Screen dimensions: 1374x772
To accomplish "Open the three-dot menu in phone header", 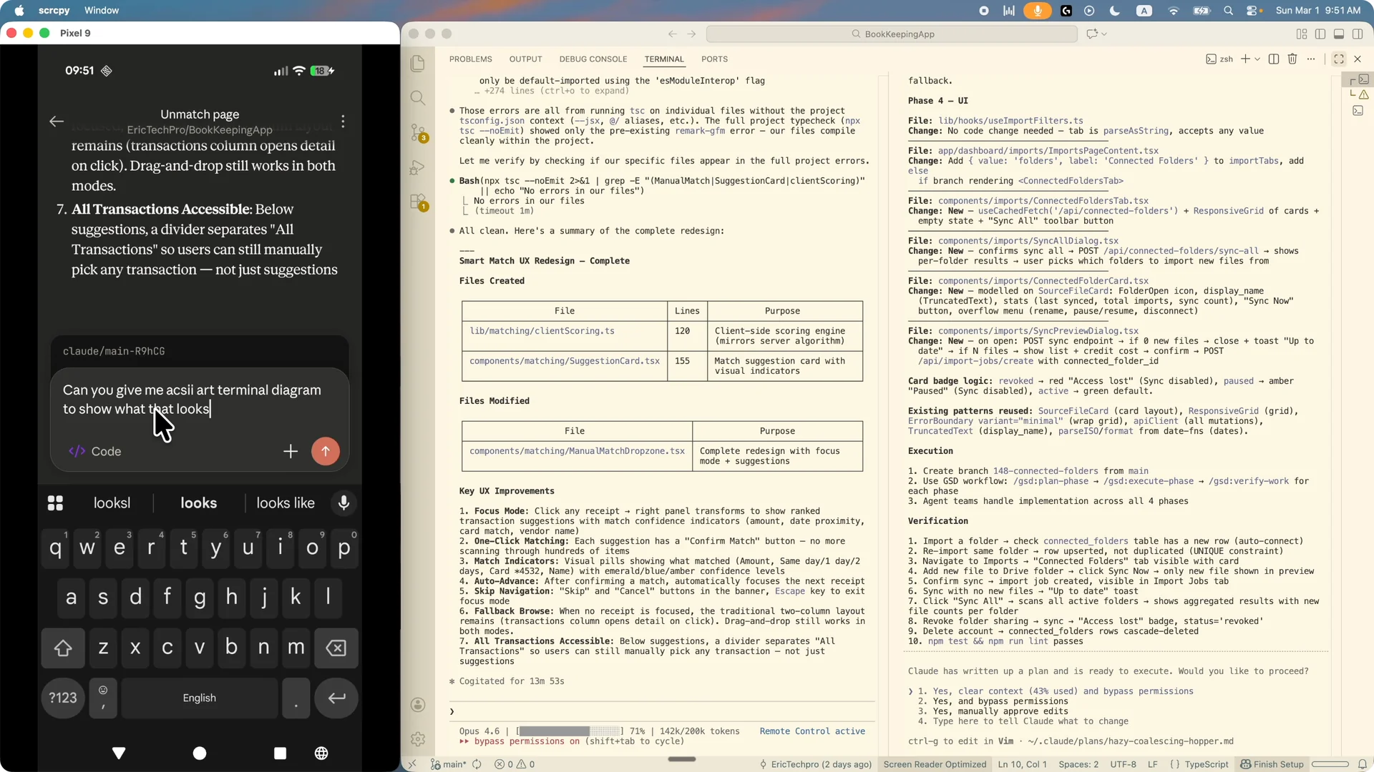I will (x=343, y=122).
